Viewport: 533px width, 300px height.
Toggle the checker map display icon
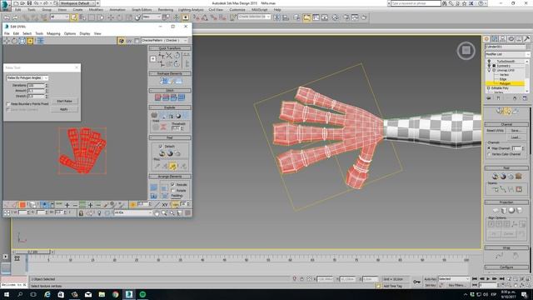tap(122, 41)
